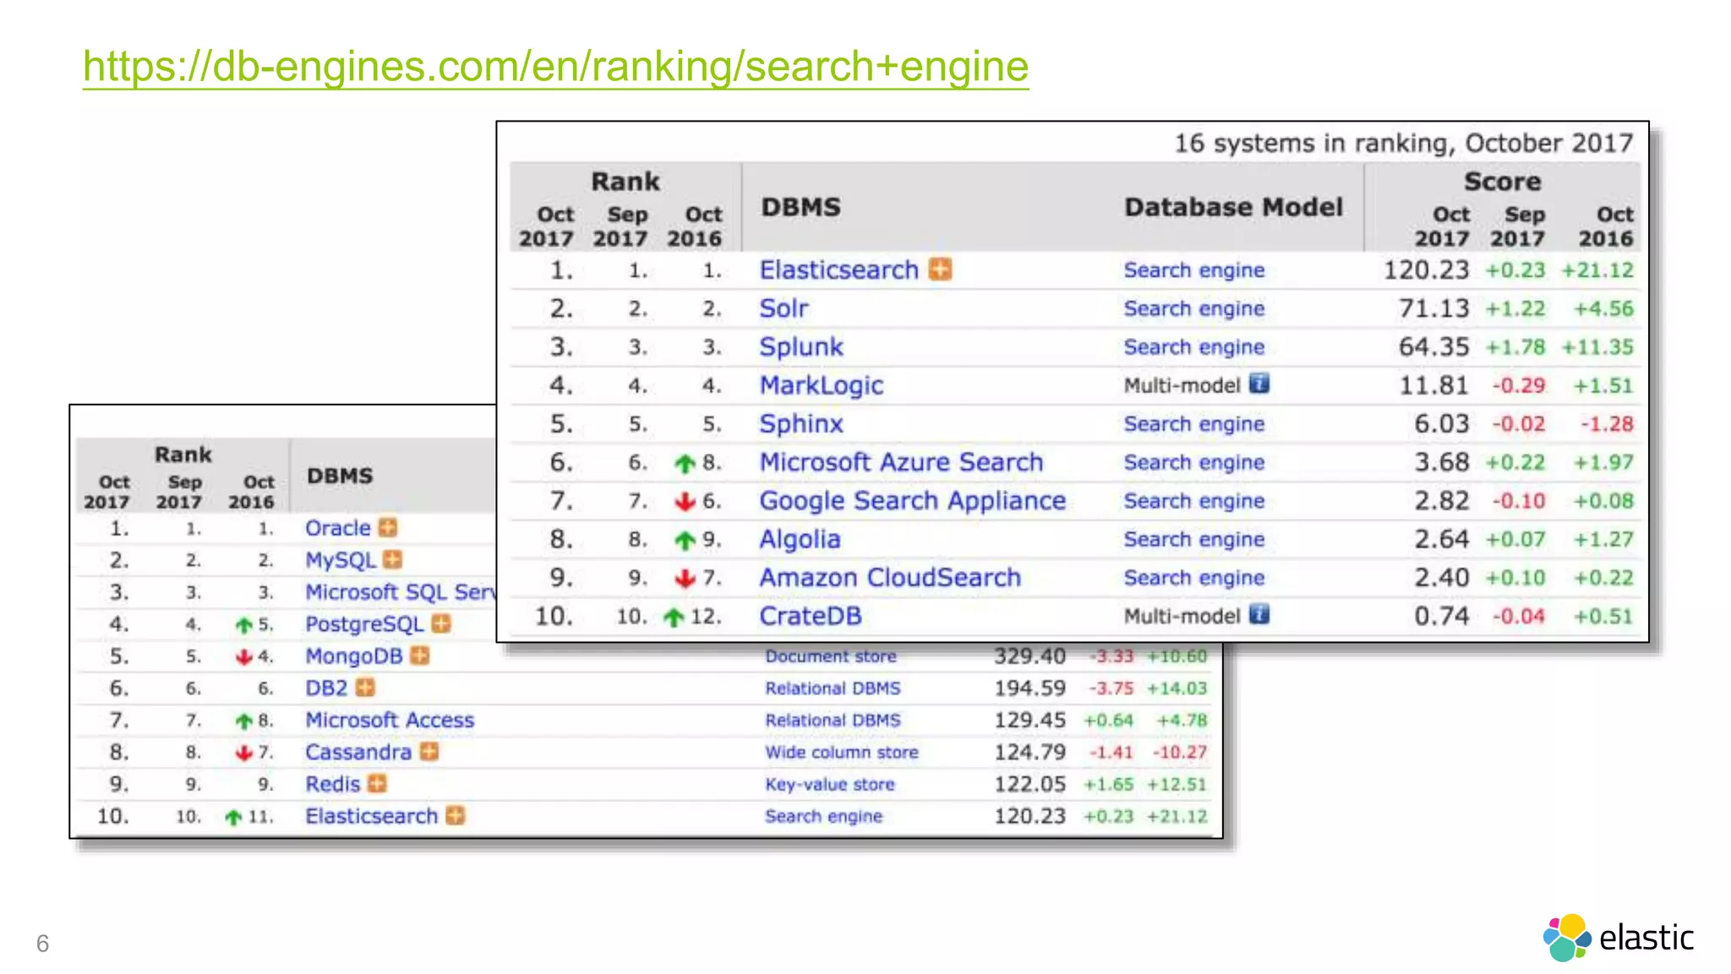
Task: Click Search engine model in Algolia row
Action: (x=1193, y=539)
